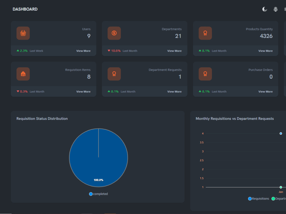The height and width of the screenshot is (214, 286).
Task: Open View More on Purchase Orders card
Action: pyautogui.click(x=265, y=92)
